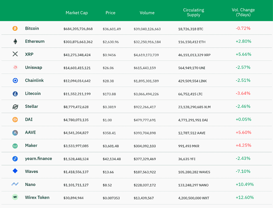The width and height of the screenshot is (273, 208).
Task: Click the DAI orange icon
Action: tap(15, 119)
